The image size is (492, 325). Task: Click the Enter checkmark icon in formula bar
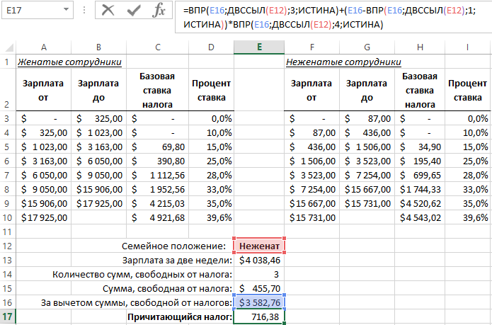(x=133, y=11)
